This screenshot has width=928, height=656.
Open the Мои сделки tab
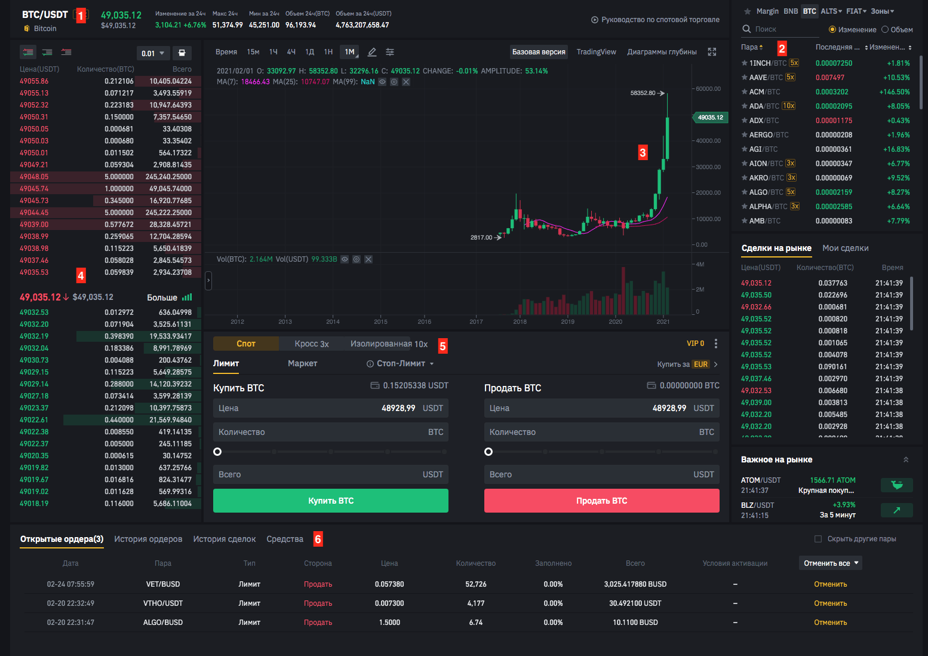tap(845, 248)
